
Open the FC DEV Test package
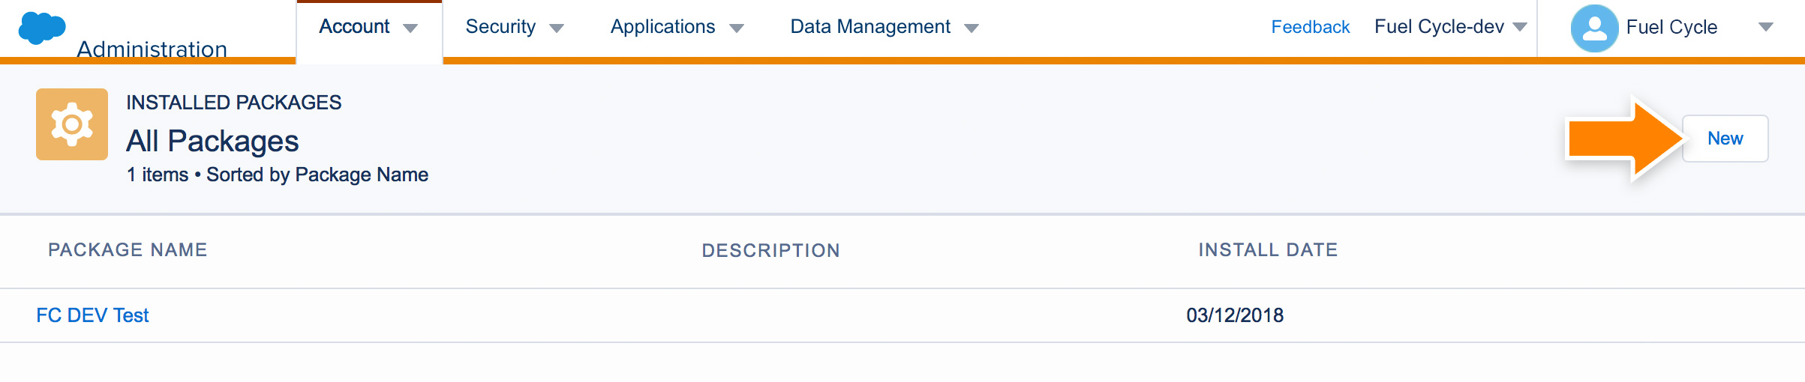click(92, 315)
